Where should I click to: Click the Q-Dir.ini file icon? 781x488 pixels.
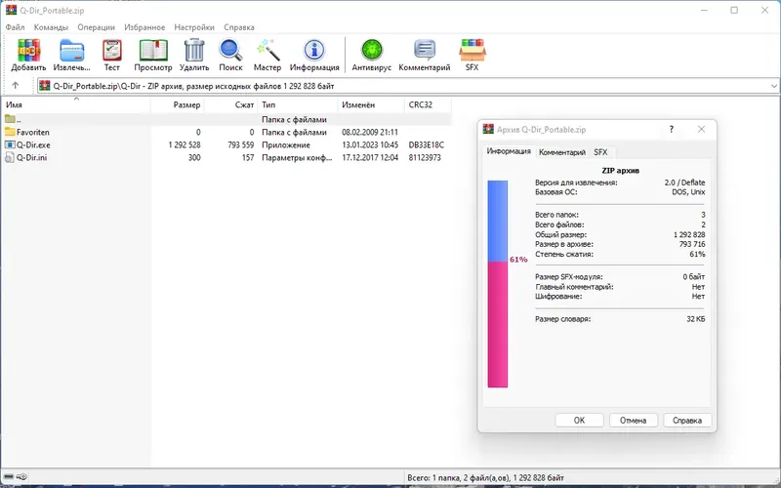[10, 157]
